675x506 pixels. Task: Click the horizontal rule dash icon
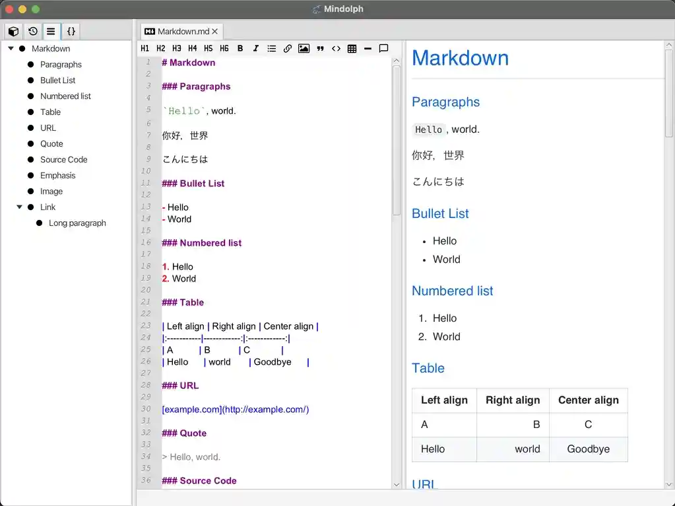point(368,48)
